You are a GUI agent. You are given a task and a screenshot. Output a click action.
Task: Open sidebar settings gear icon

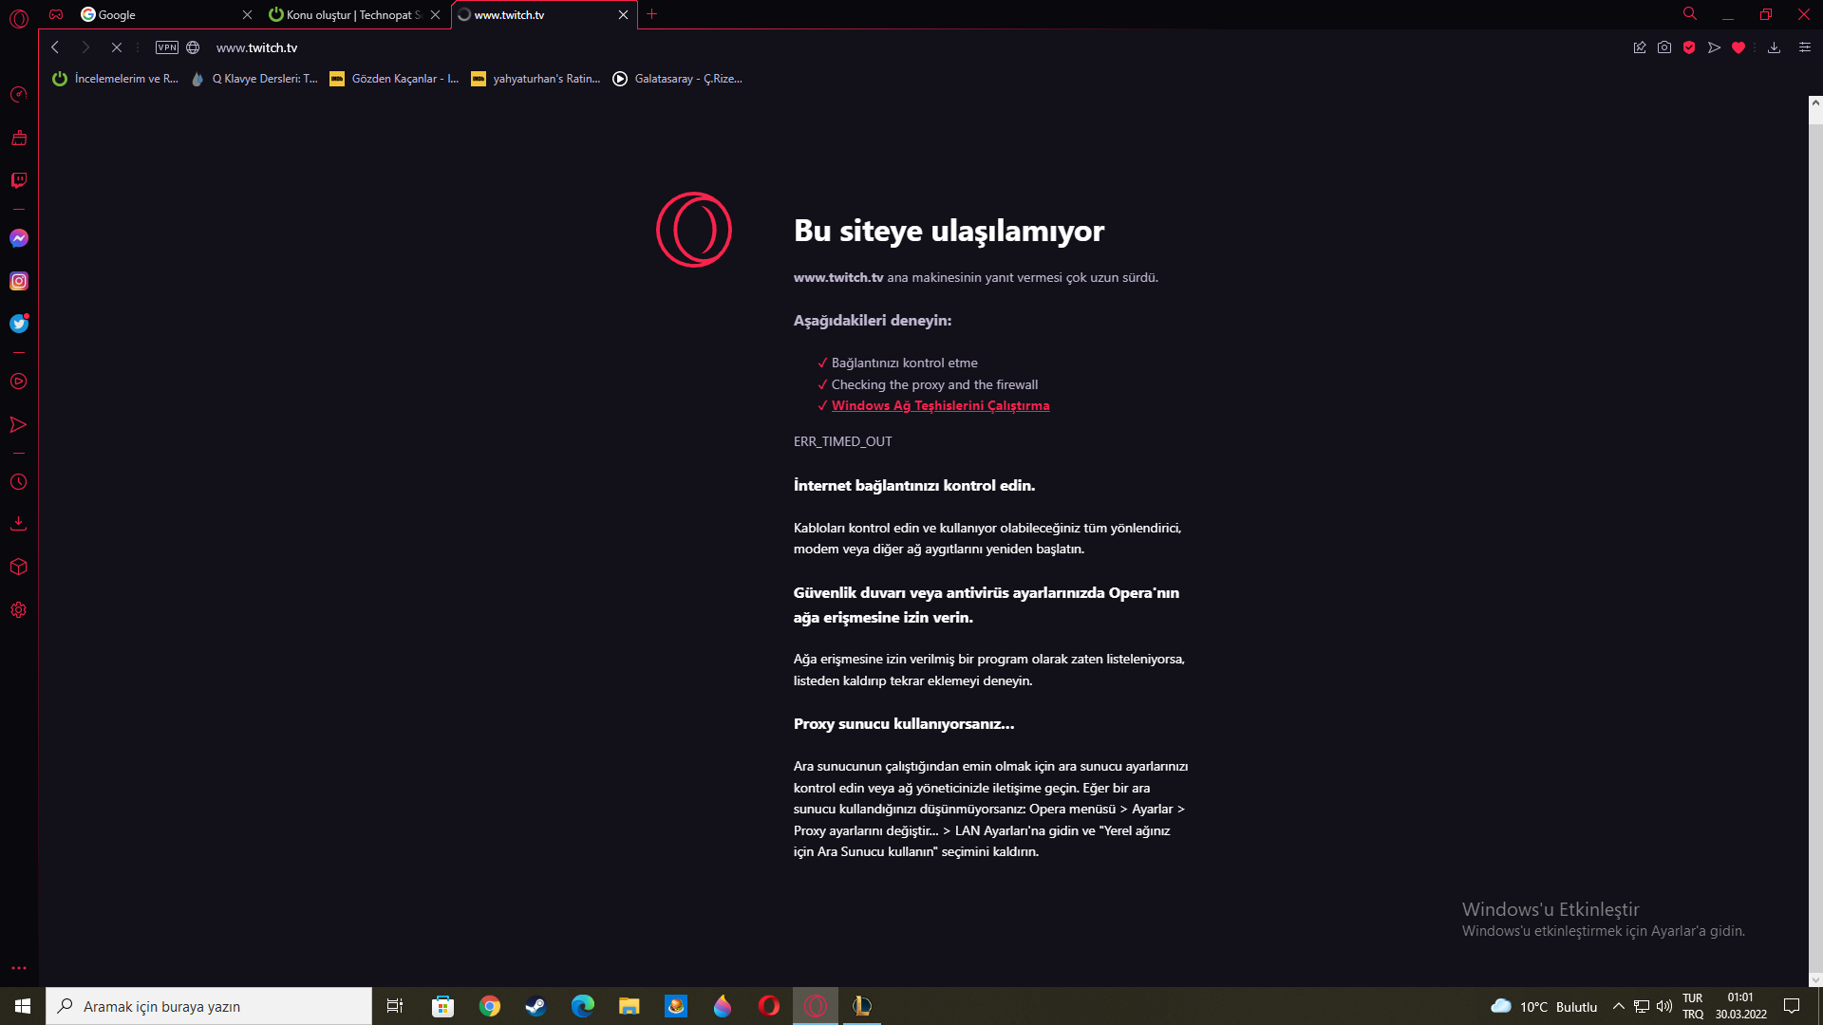click(18, 610)
